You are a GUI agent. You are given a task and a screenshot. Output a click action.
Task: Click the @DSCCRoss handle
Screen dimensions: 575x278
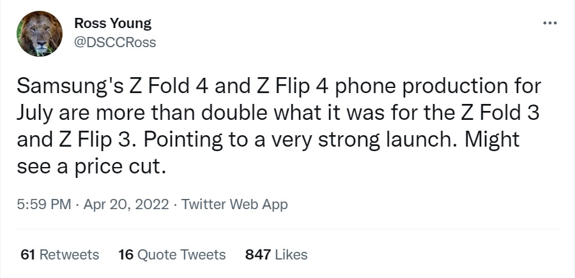115,42
